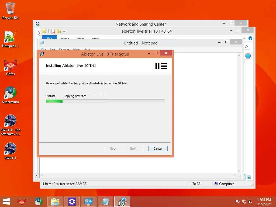This screenshot has width=276, height=207.
Task: Click Notepad's vertical scrollbar up arrow
Action: click(239, 56)
